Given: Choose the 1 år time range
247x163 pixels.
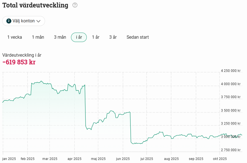Looking at the screenshot, I should coord(96,37).
